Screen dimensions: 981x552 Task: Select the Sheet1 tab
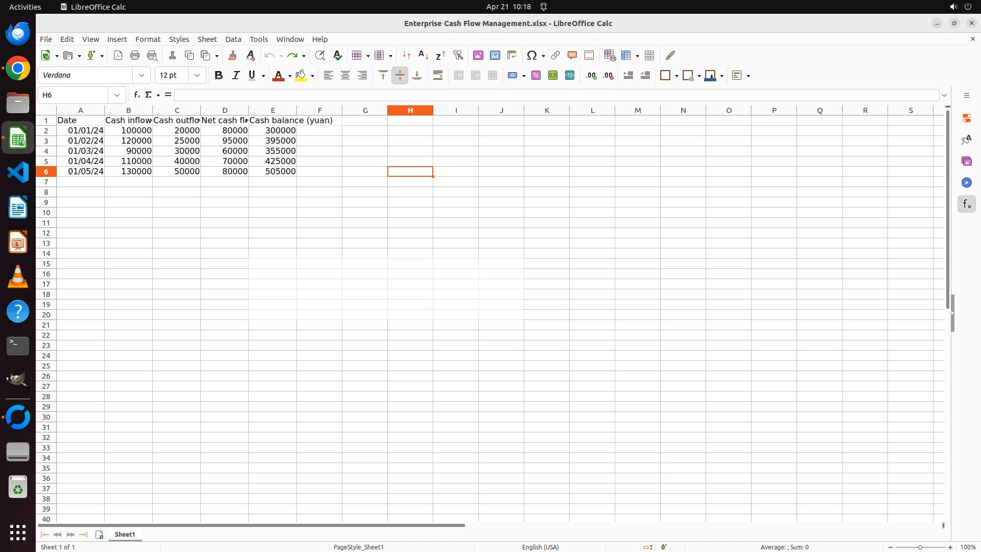point(125,534)
